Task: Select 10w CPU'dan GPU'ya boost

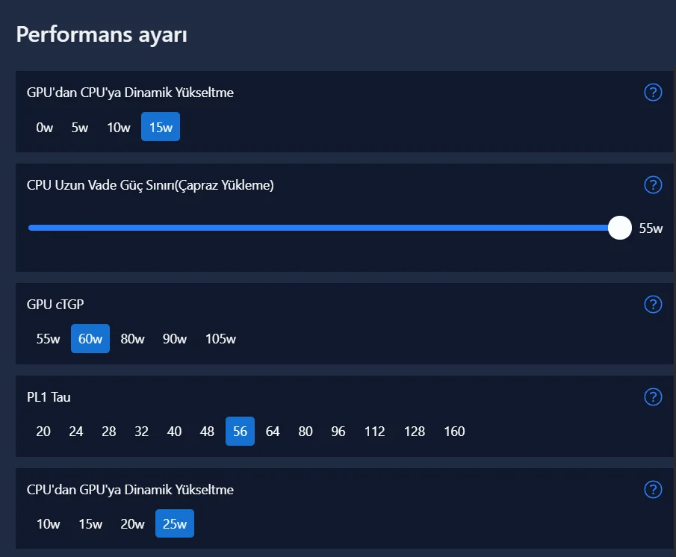Action: [x=48, y=524]
